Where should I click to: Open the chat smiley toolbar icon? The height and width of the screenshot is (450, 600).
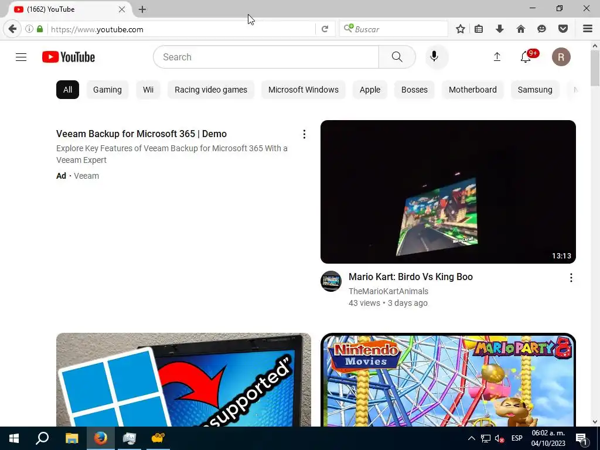[541, 29]
